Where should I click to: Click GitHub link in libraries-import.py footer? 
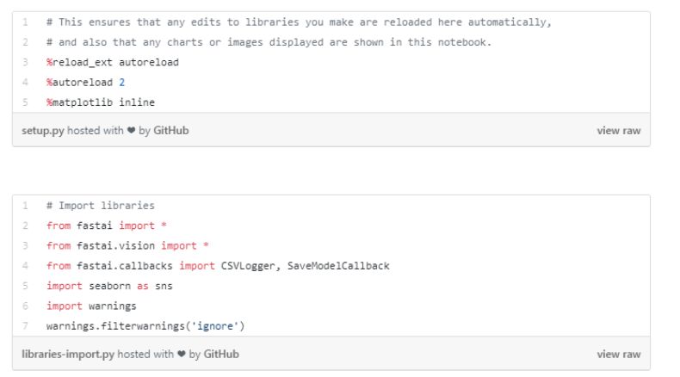click(221, 354)
